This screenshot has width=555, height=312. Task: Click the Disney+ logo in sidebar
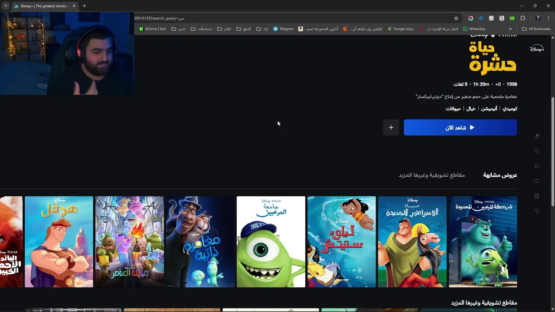(x=537, y=49)
